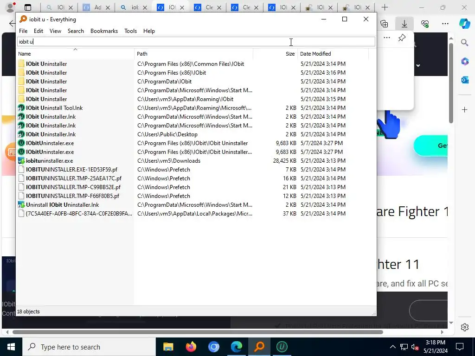This screenshot has width=475, height=356.
Task: Open downloads panel more options
Action: tap(387, 38)
